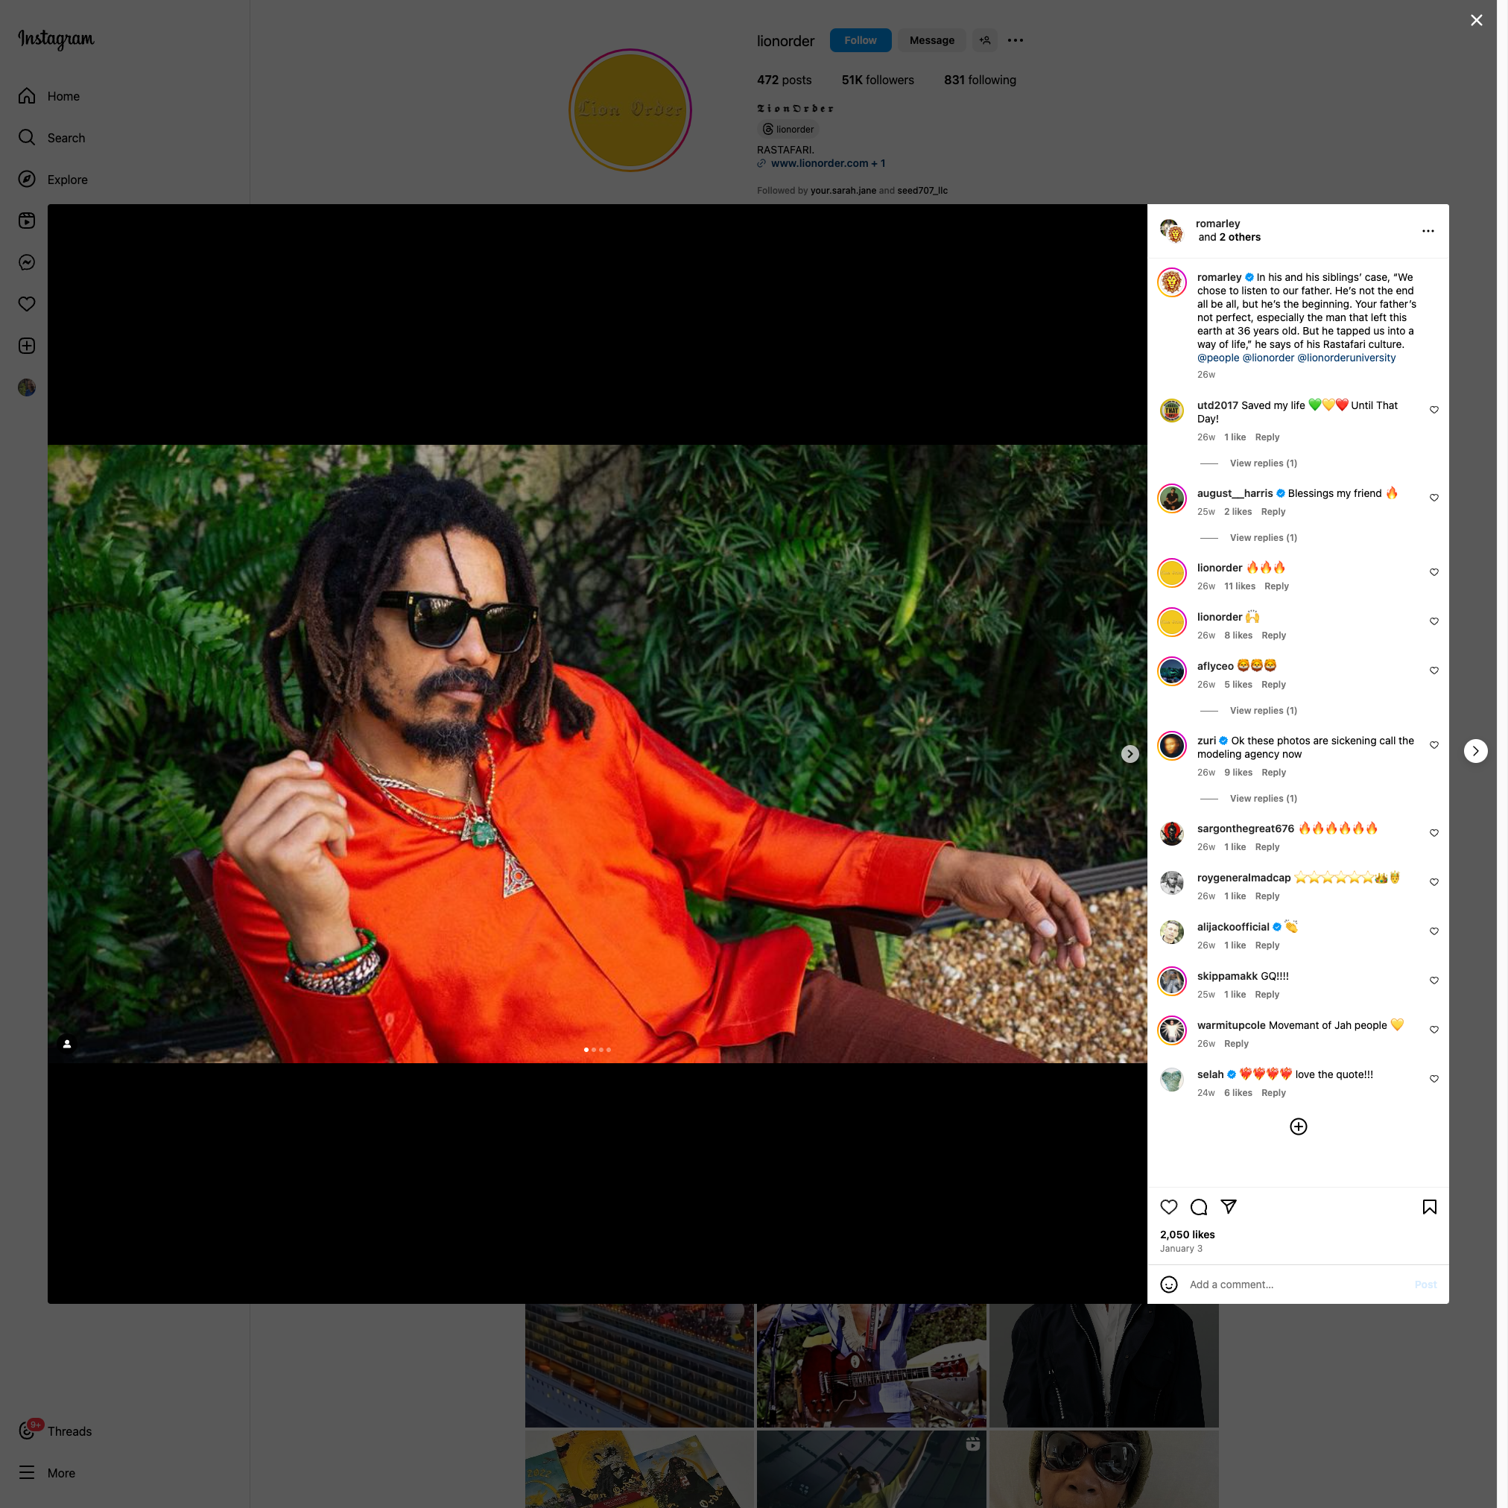Open the @people mention link
The width and height of the screenshot is (1508, 1508).
click(1217, 358)
